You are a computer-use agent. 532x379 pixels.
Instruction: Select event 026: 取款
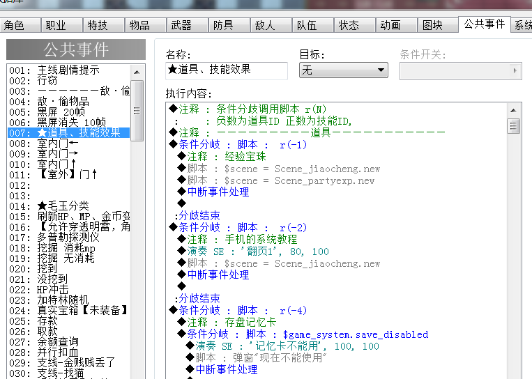[x=69, y=332]
